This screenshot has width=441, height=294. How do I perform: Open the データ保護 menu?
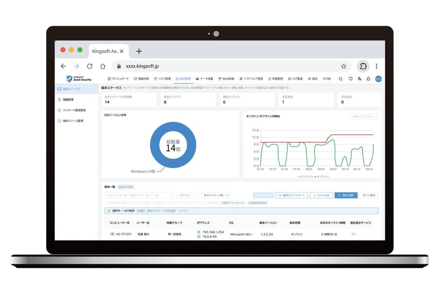[204, 79]
